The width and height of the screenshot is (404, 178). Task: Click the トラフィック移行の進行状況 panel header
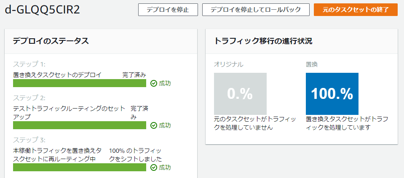(x=263, y=41)
